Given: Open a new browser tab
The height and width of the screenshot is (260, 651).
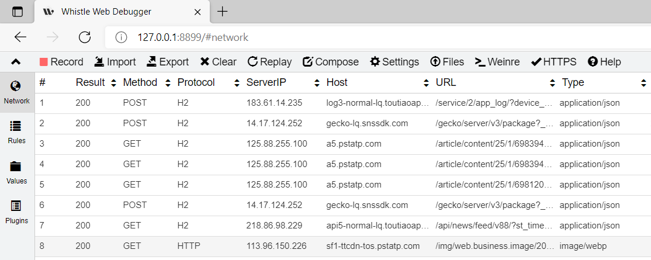Looking at the screenshot, I should 223,12.
